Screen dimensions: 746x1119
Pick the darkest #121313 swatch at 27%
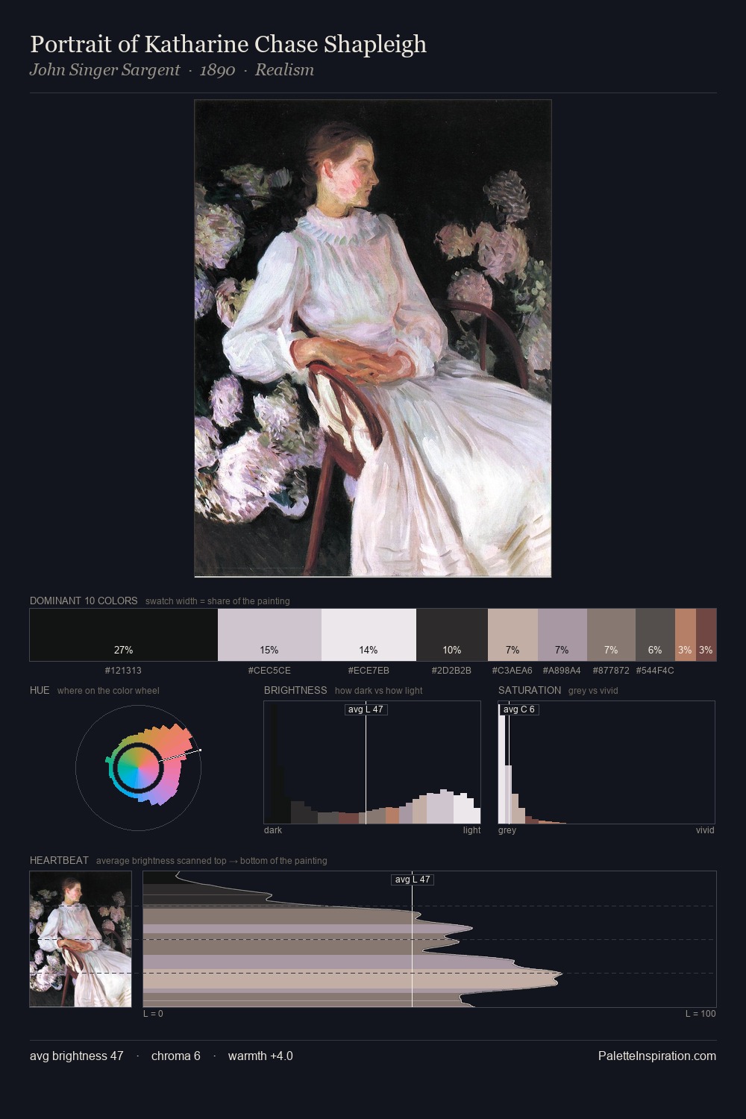[124, 635]
